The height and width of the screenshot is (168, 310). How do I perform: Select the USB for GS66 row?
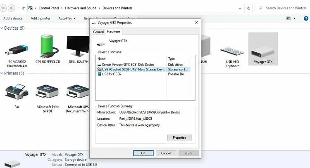(143, 74)
